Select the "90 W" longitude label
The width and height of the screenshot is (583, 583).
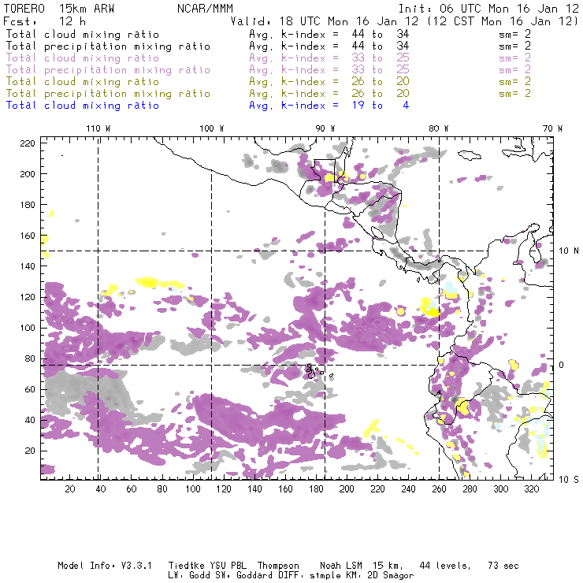tap(325, 128)
